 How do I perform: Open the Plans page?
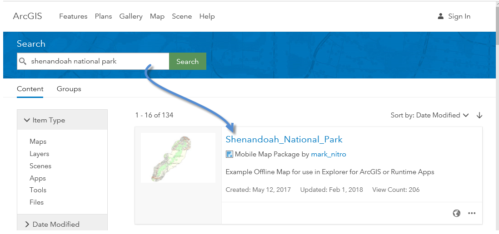pos(104,16)
